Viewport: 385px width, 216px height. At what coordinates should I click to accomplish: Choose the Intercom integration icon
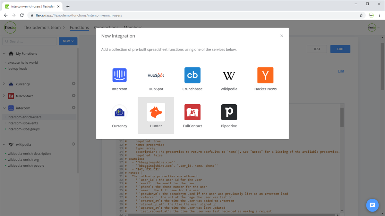click(119, 75)
